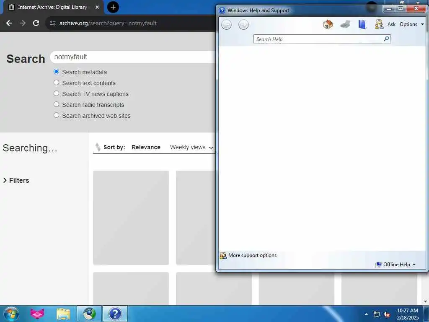Screen dimensions: 429x322
Task: Open Browse Help blue book icon
Action: (362, 24)
